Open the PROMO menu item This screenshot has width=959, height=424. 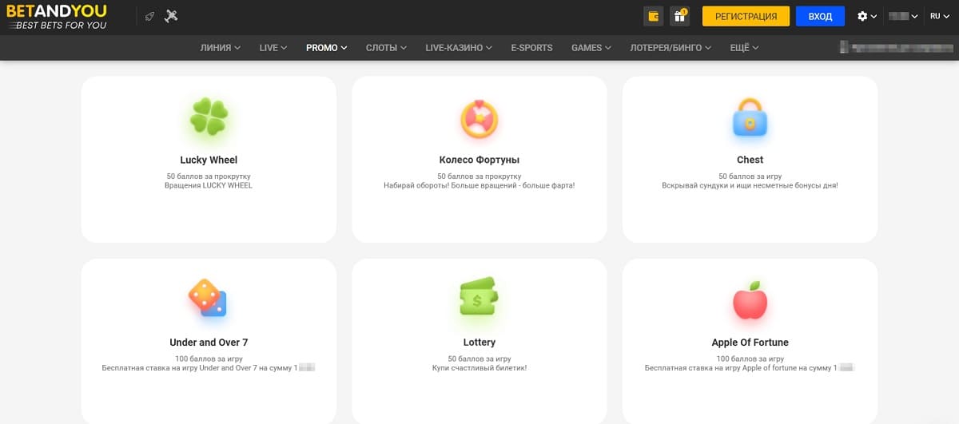327,48
